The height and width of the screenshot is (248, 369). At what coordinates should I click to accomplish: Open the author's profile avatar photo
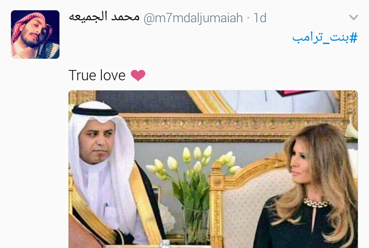(x=35, y=34)
